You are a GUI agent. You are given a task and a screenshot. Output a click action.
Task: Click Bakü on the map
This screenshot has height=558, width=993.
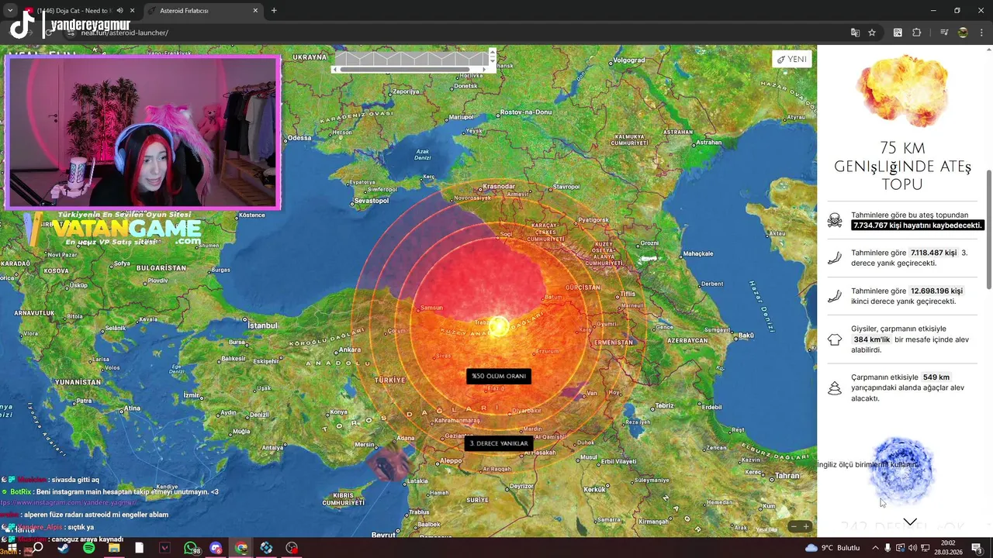(x=746, y=335)
